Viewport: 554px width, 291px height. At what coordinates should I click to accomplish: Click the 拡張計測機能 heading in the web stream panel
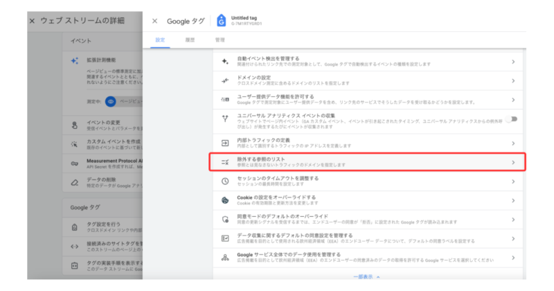click(101, 60)
